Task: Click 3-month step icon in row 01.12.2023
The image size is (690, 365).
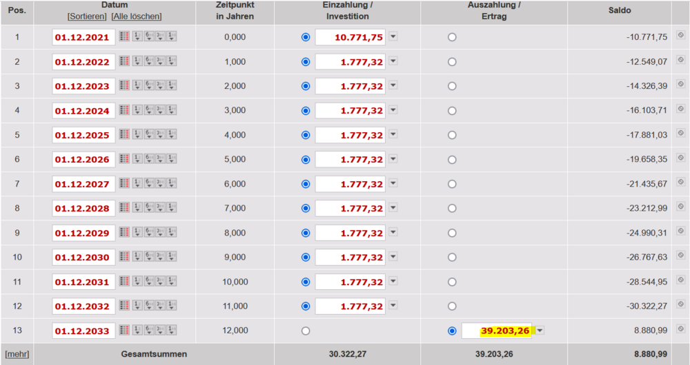Action: point(160,85)
